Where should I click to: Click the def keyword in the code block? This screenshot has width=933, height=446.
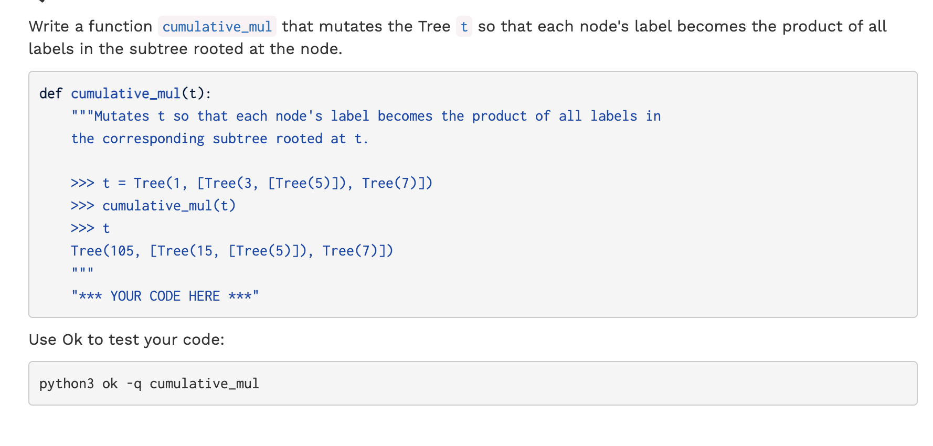tap(50, 93)
